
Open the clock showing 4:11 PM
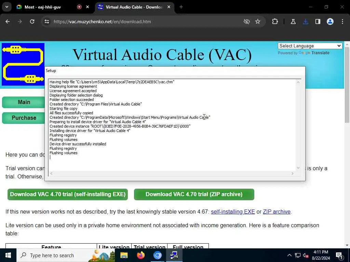[321, 255]
